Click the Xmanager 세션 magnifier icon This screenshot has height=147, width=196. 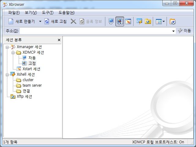13,47
